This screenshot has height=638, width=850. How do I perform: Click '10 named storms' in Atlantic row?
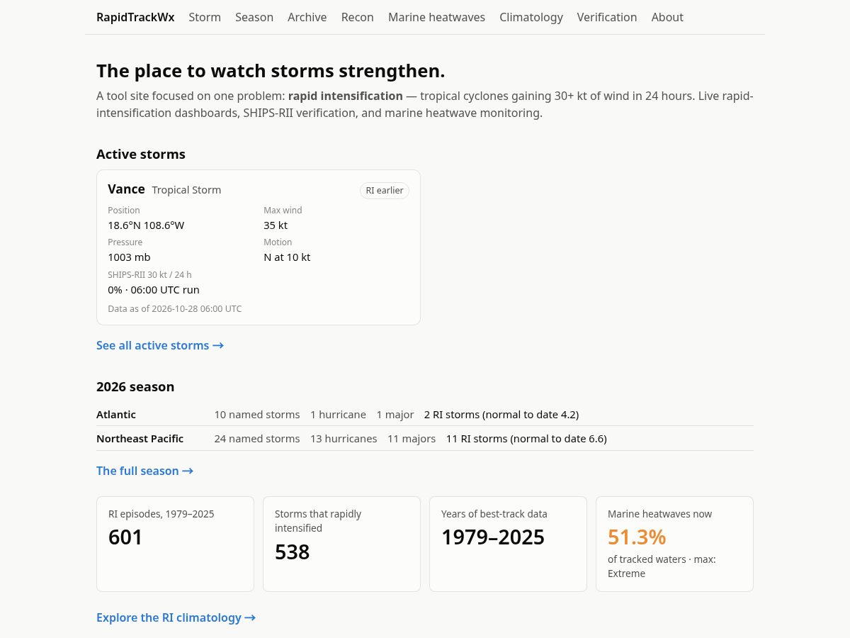point(257,415)
